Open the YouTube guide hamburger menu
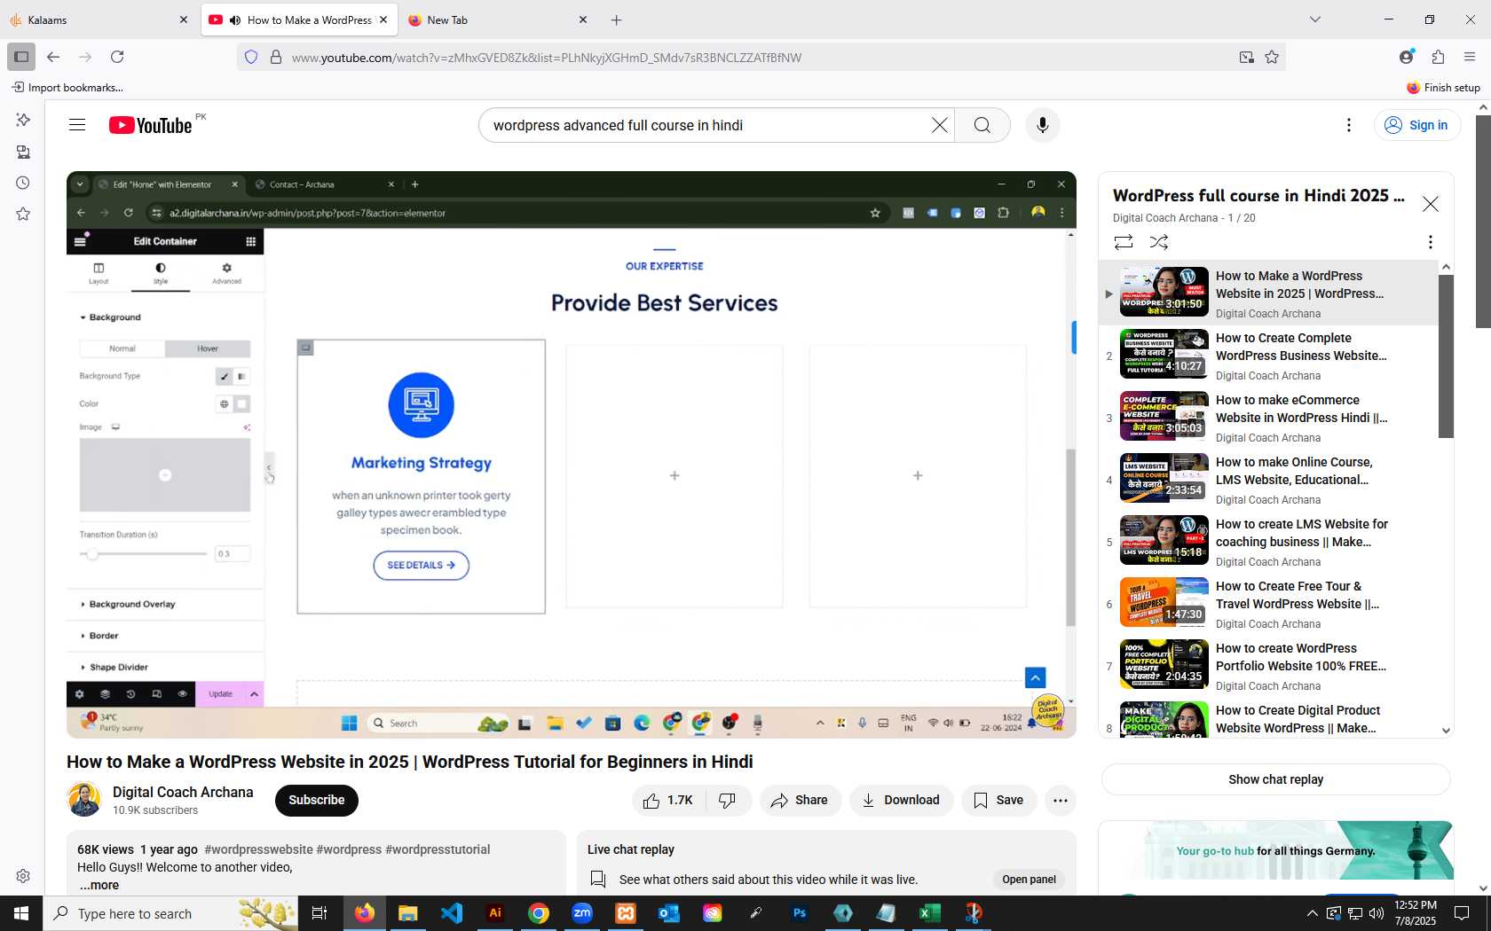1491x931 pixels. coord(77,125)
